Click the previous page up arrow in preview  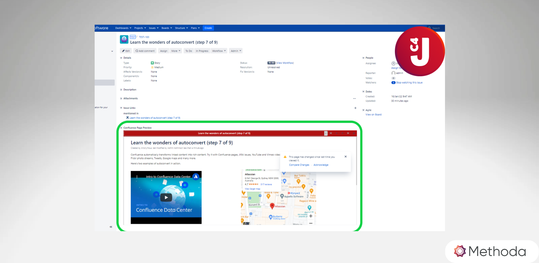(337, 133)
